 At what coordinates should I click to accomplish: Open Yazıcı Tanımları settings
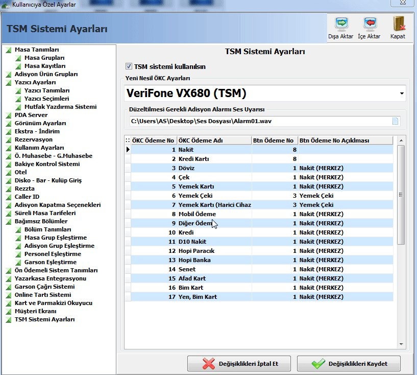click(47, 90)
